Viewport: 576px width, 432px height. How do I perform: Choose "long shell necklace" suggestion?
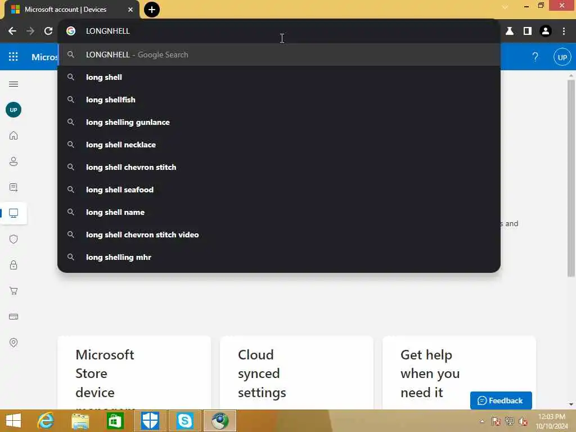point(279,145)
